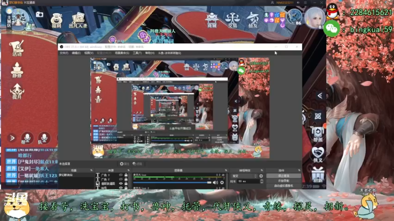Image resolution: width=394 pixels, height=221 pixels.
Task: Open the 编辑(E) menu
Action: [76, 53]
